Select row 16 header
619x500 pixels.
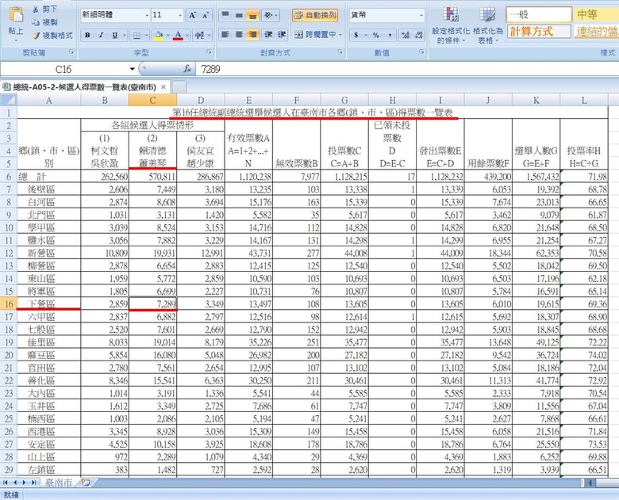9,303
